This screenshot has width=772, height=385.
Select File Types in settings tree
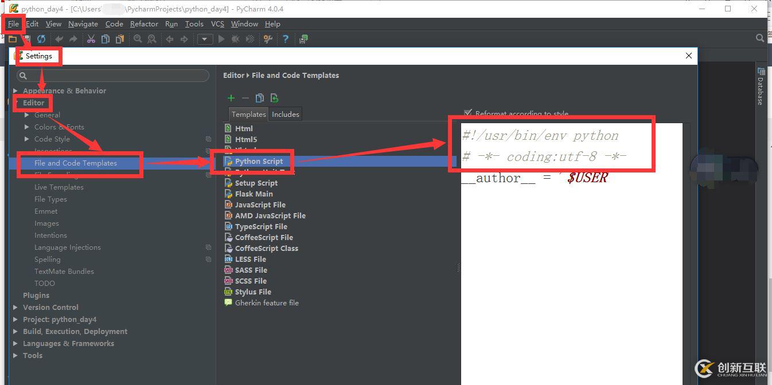[x=50, y=199]
